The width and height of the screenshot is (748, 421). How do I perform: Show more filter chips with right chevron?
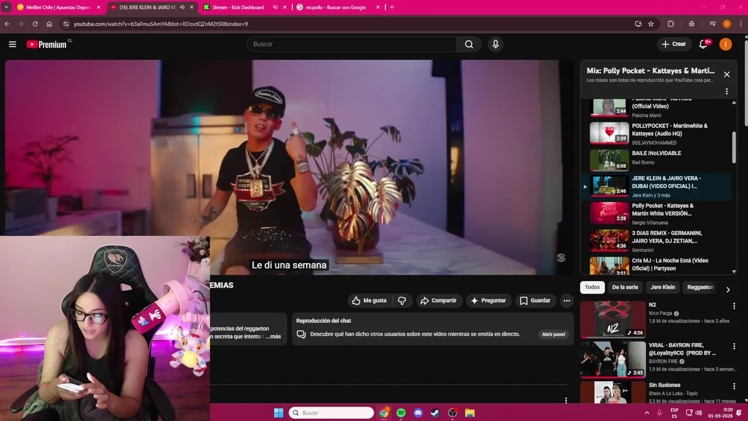pyautogui.click(x=728, y=289)
